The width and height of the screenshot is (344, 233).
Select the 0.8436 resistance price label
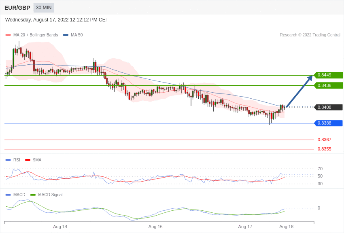(x=329, y=85)
